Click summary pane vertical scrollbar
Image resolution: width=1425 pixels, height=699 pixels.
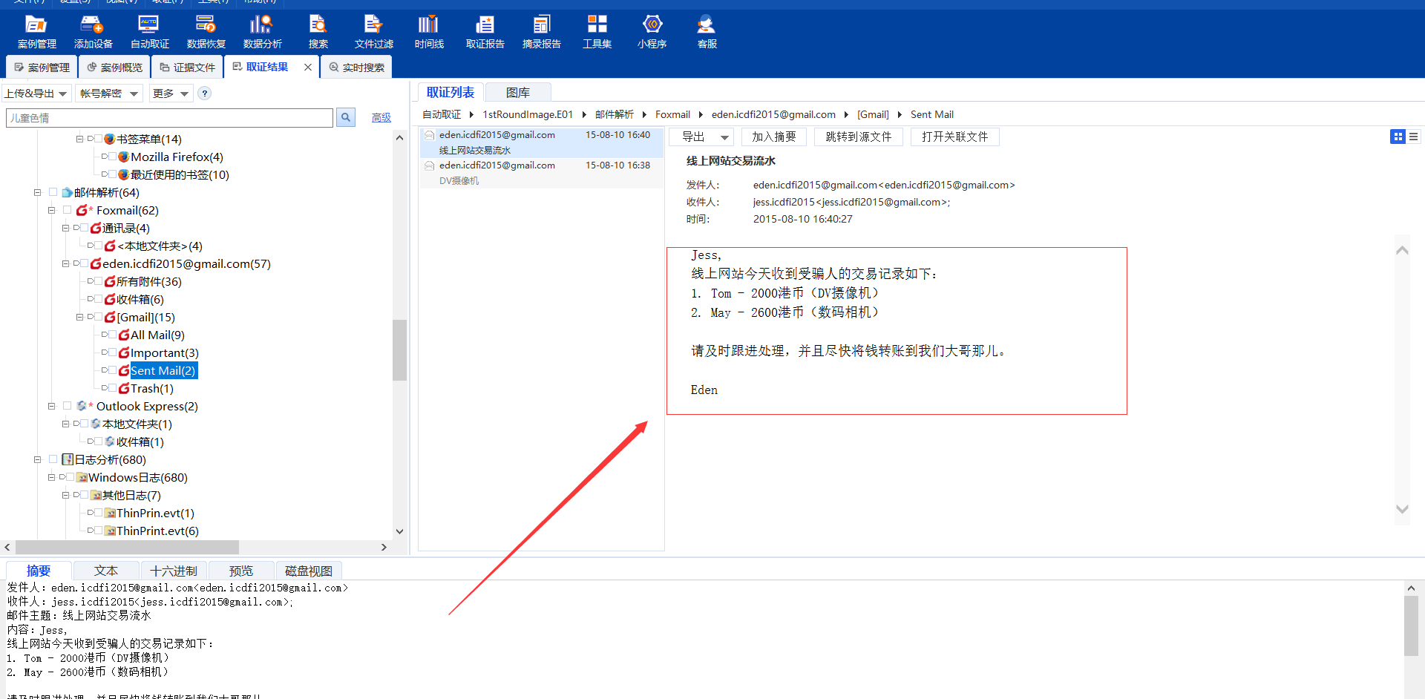tap(1411, 625)
